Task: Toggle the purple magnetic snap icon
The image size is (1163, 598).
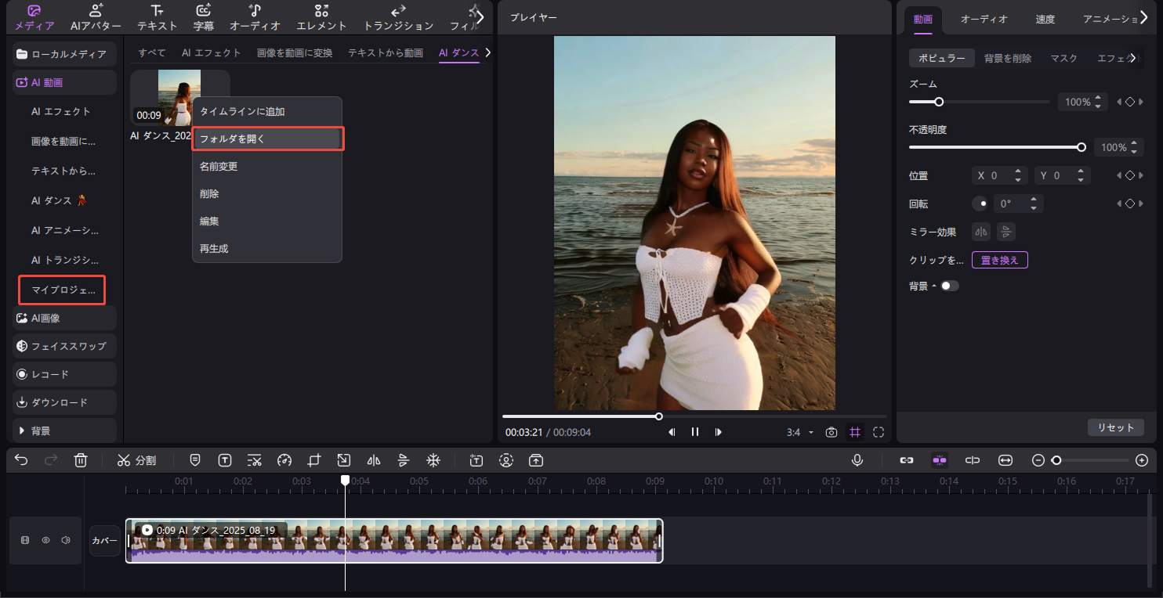Action: point(940,460)
